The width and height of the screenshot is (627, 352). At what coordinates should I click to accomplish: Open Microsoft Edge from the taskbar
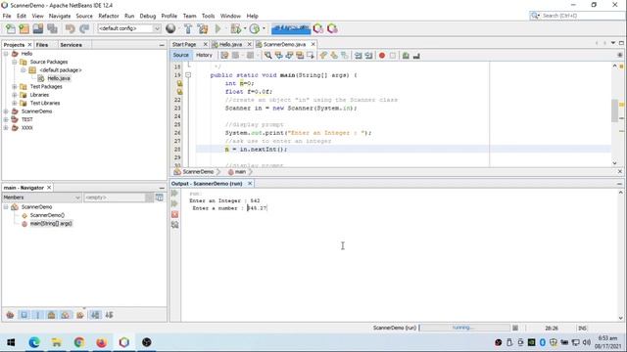pos(34,342)
